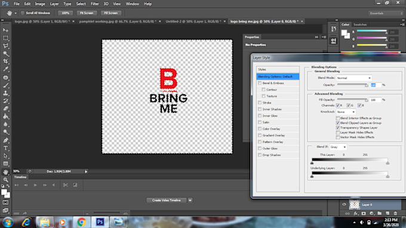The height and width of the screenshot is (228, 406).
Task: Select the Blur tool
Action: [5, 124]
